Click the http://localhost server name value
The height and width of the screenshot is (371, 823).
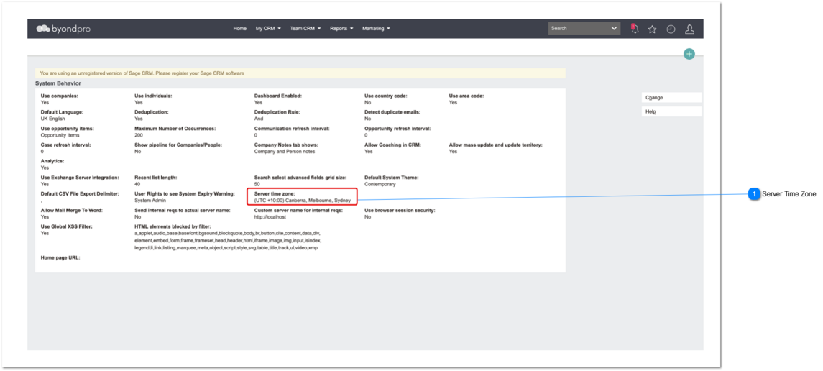pyautogui.click(x=270, y=216)
